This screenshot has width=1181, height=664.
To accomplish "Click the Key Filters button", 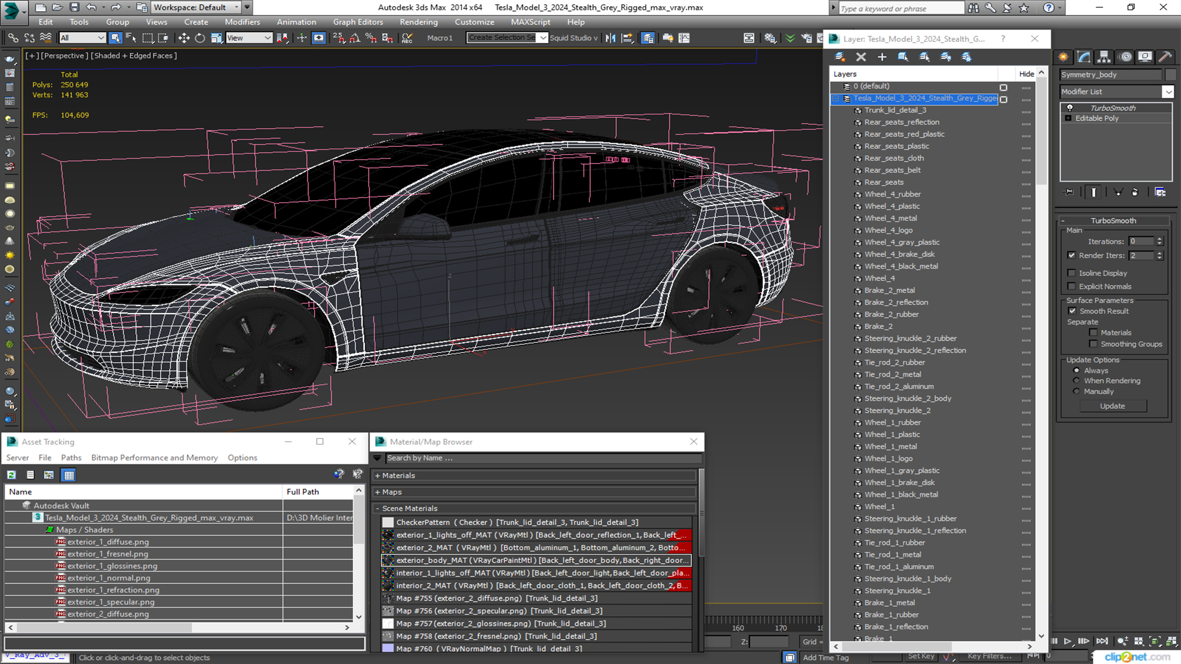I will tap(990, 656).
